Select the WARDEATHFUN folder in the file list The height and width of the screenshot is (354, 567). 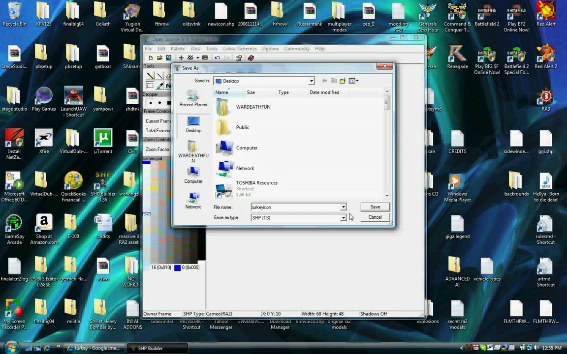point(253,107)
